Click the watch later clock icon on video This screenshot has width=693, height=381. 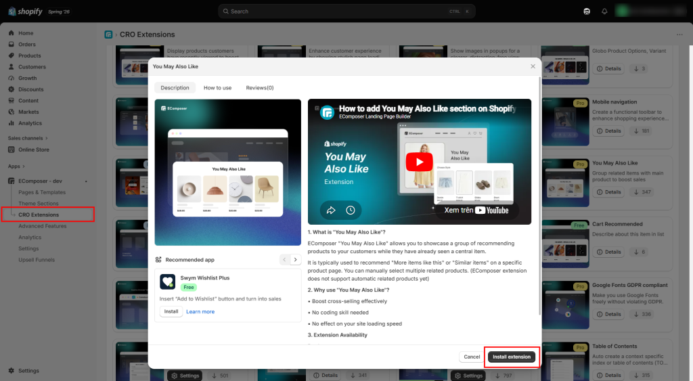point(351,210)
